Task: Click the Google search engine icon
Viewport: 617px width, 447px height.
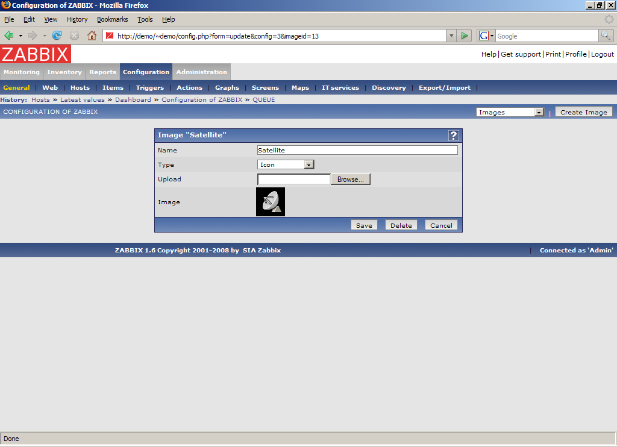Action: coord(484,36)
